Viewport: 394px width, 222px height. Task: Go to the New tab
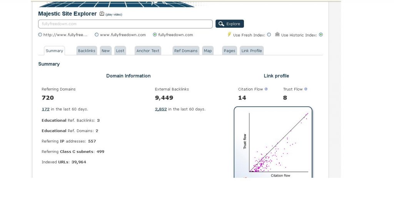(105, 51)
